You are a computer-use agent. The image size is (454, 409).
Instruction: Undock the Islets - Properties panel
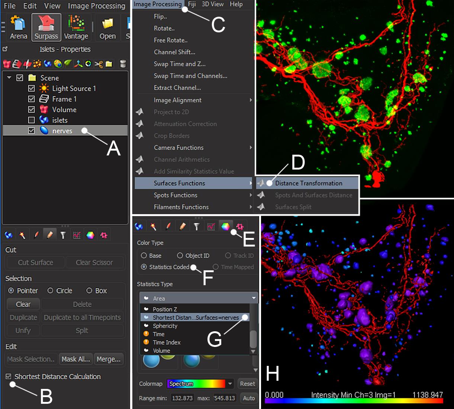(5, 49)
